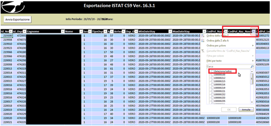This screenshot has width=271, height=126.
Task: Open the Cognome column filter dropdown
Action: pos(62,31)
